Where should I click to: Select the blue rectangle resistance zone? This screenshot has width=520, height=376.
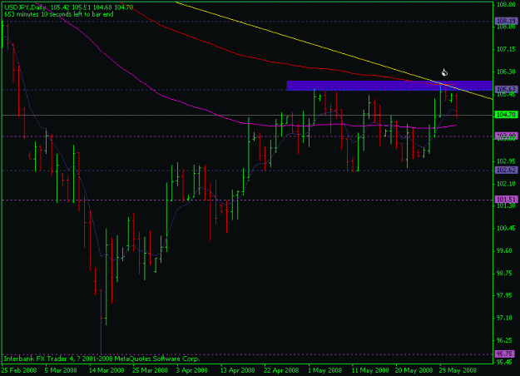pyautogui.click(x=389, y=86)
